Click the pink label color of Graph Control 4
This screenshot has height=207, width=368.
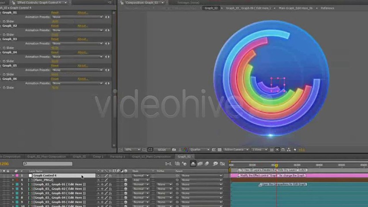17,175
